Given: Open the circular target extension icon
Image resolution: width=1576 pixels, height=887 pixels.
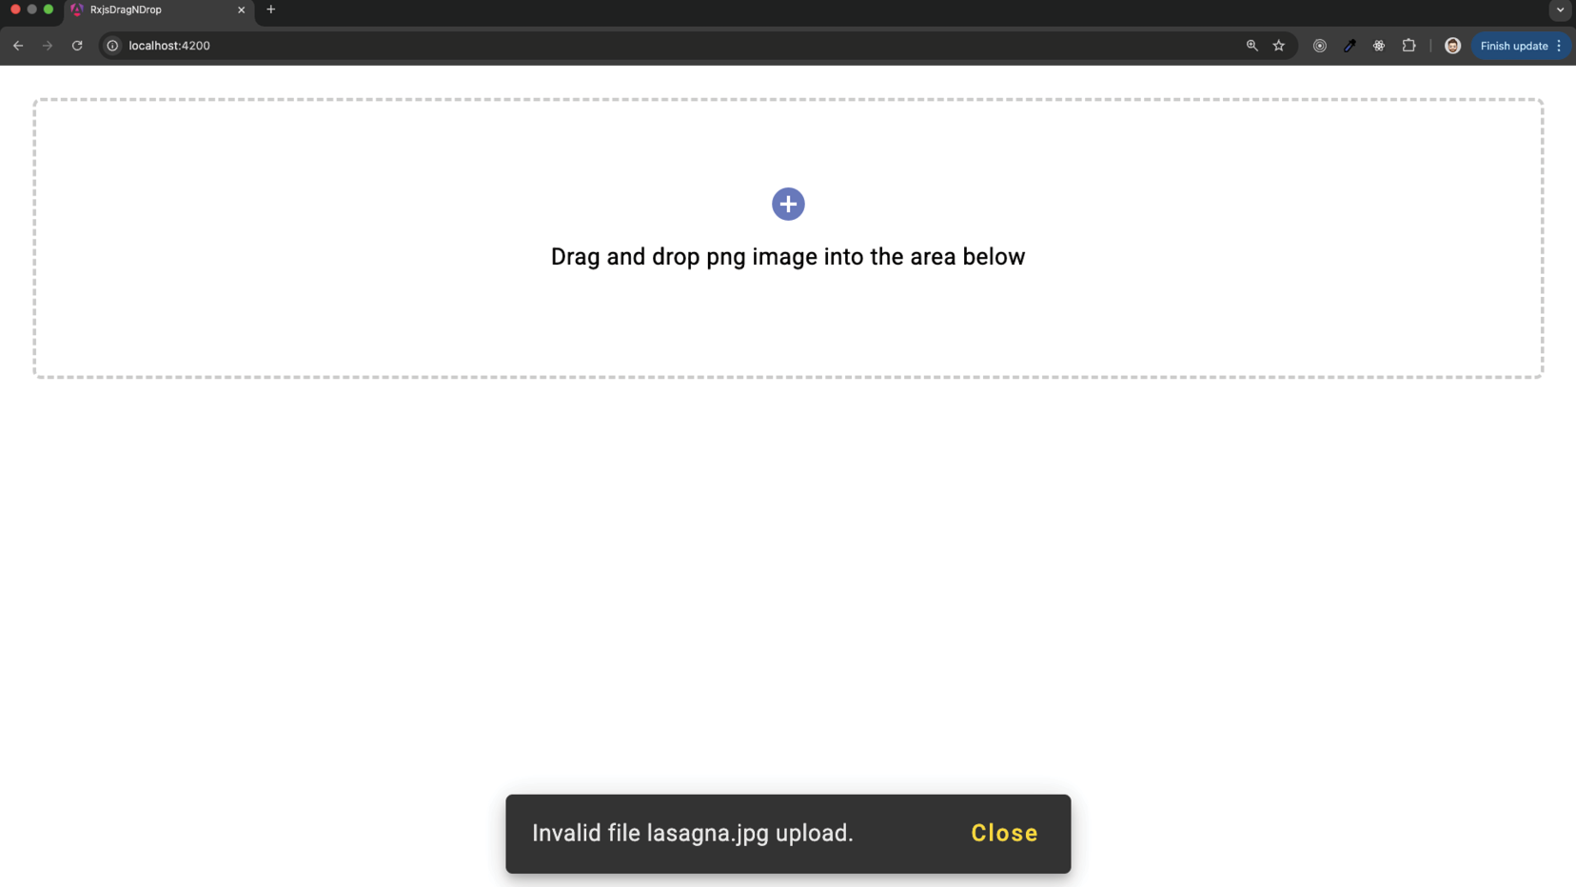Looking at the screenshot, I should 1319,46.
